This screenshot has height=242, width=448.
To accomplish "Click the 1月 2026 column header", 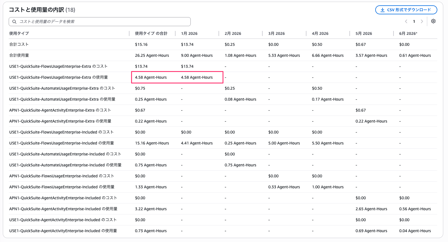I will coord(189,33).
